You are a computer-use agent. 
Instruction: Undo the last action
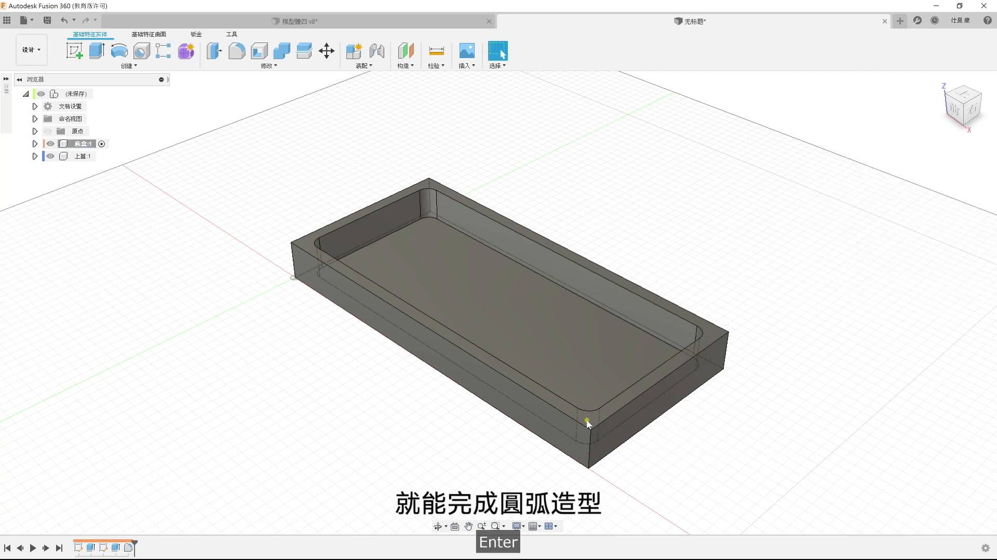point(64,20)
